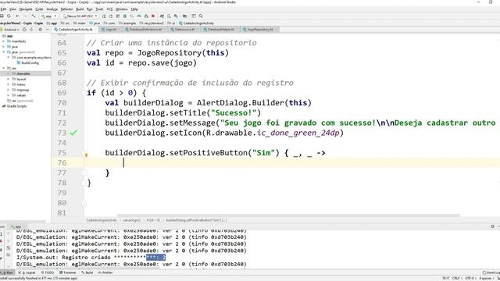Open the Code menu

pyautogui.click(x=39, y=9)
